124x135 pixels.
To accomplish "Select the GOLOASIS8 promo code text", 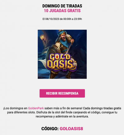I will pos(71,129).
